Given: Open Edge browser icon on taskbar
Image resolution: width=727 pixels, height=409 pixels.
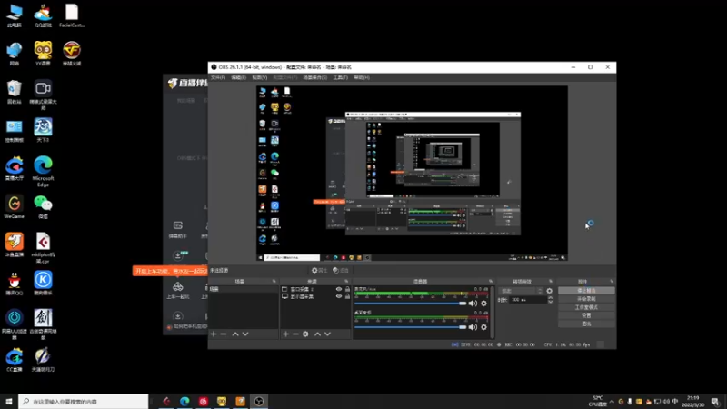Looking at the screenshot, I should 184,401.
